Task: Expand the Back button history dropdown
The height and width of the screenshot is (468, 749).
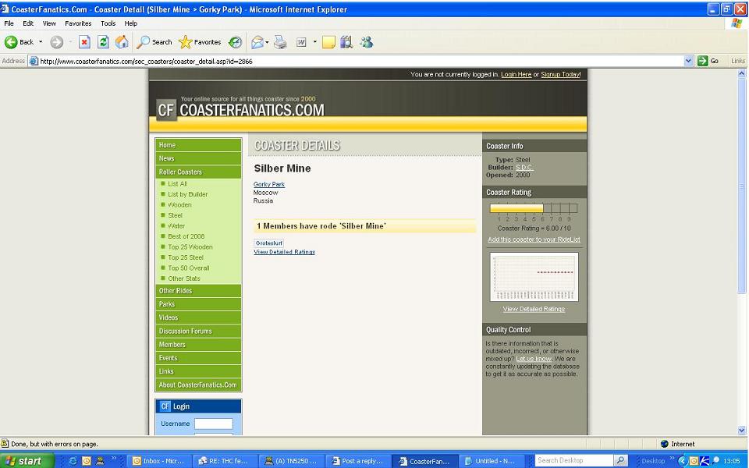Action: (x=41, y=42)
